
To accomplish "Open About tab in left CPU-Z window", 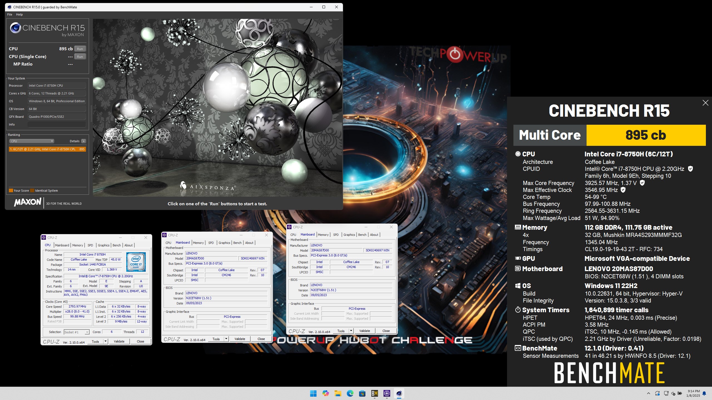I will 128,245.
